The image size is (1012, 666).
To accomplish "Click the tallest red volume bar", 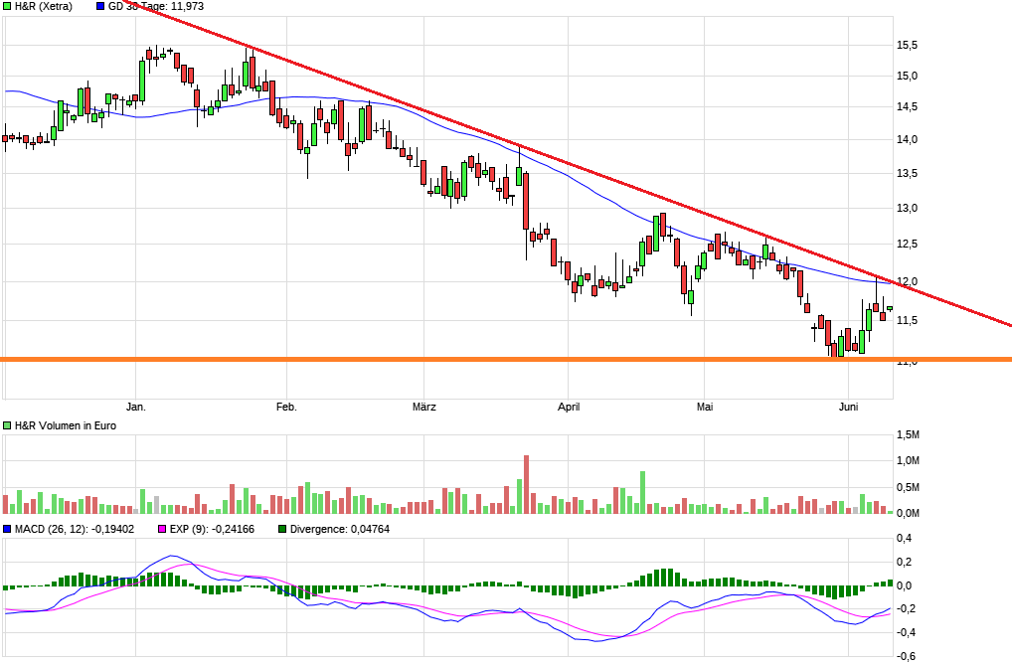I will 526,484.
